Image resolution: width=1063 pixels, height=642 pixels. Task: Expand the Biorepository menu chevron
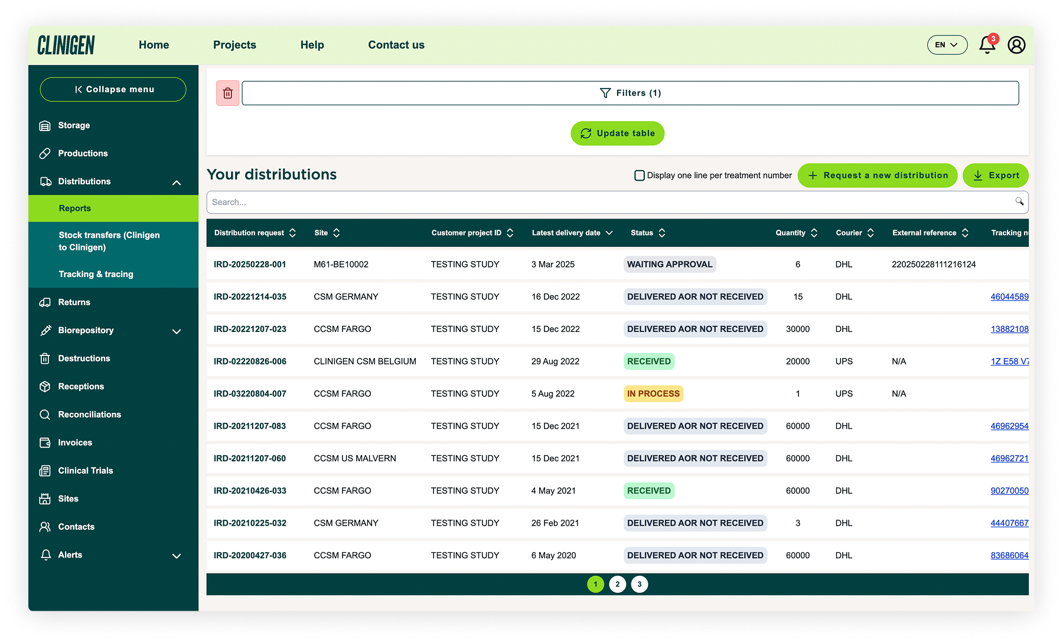point(177,331)
